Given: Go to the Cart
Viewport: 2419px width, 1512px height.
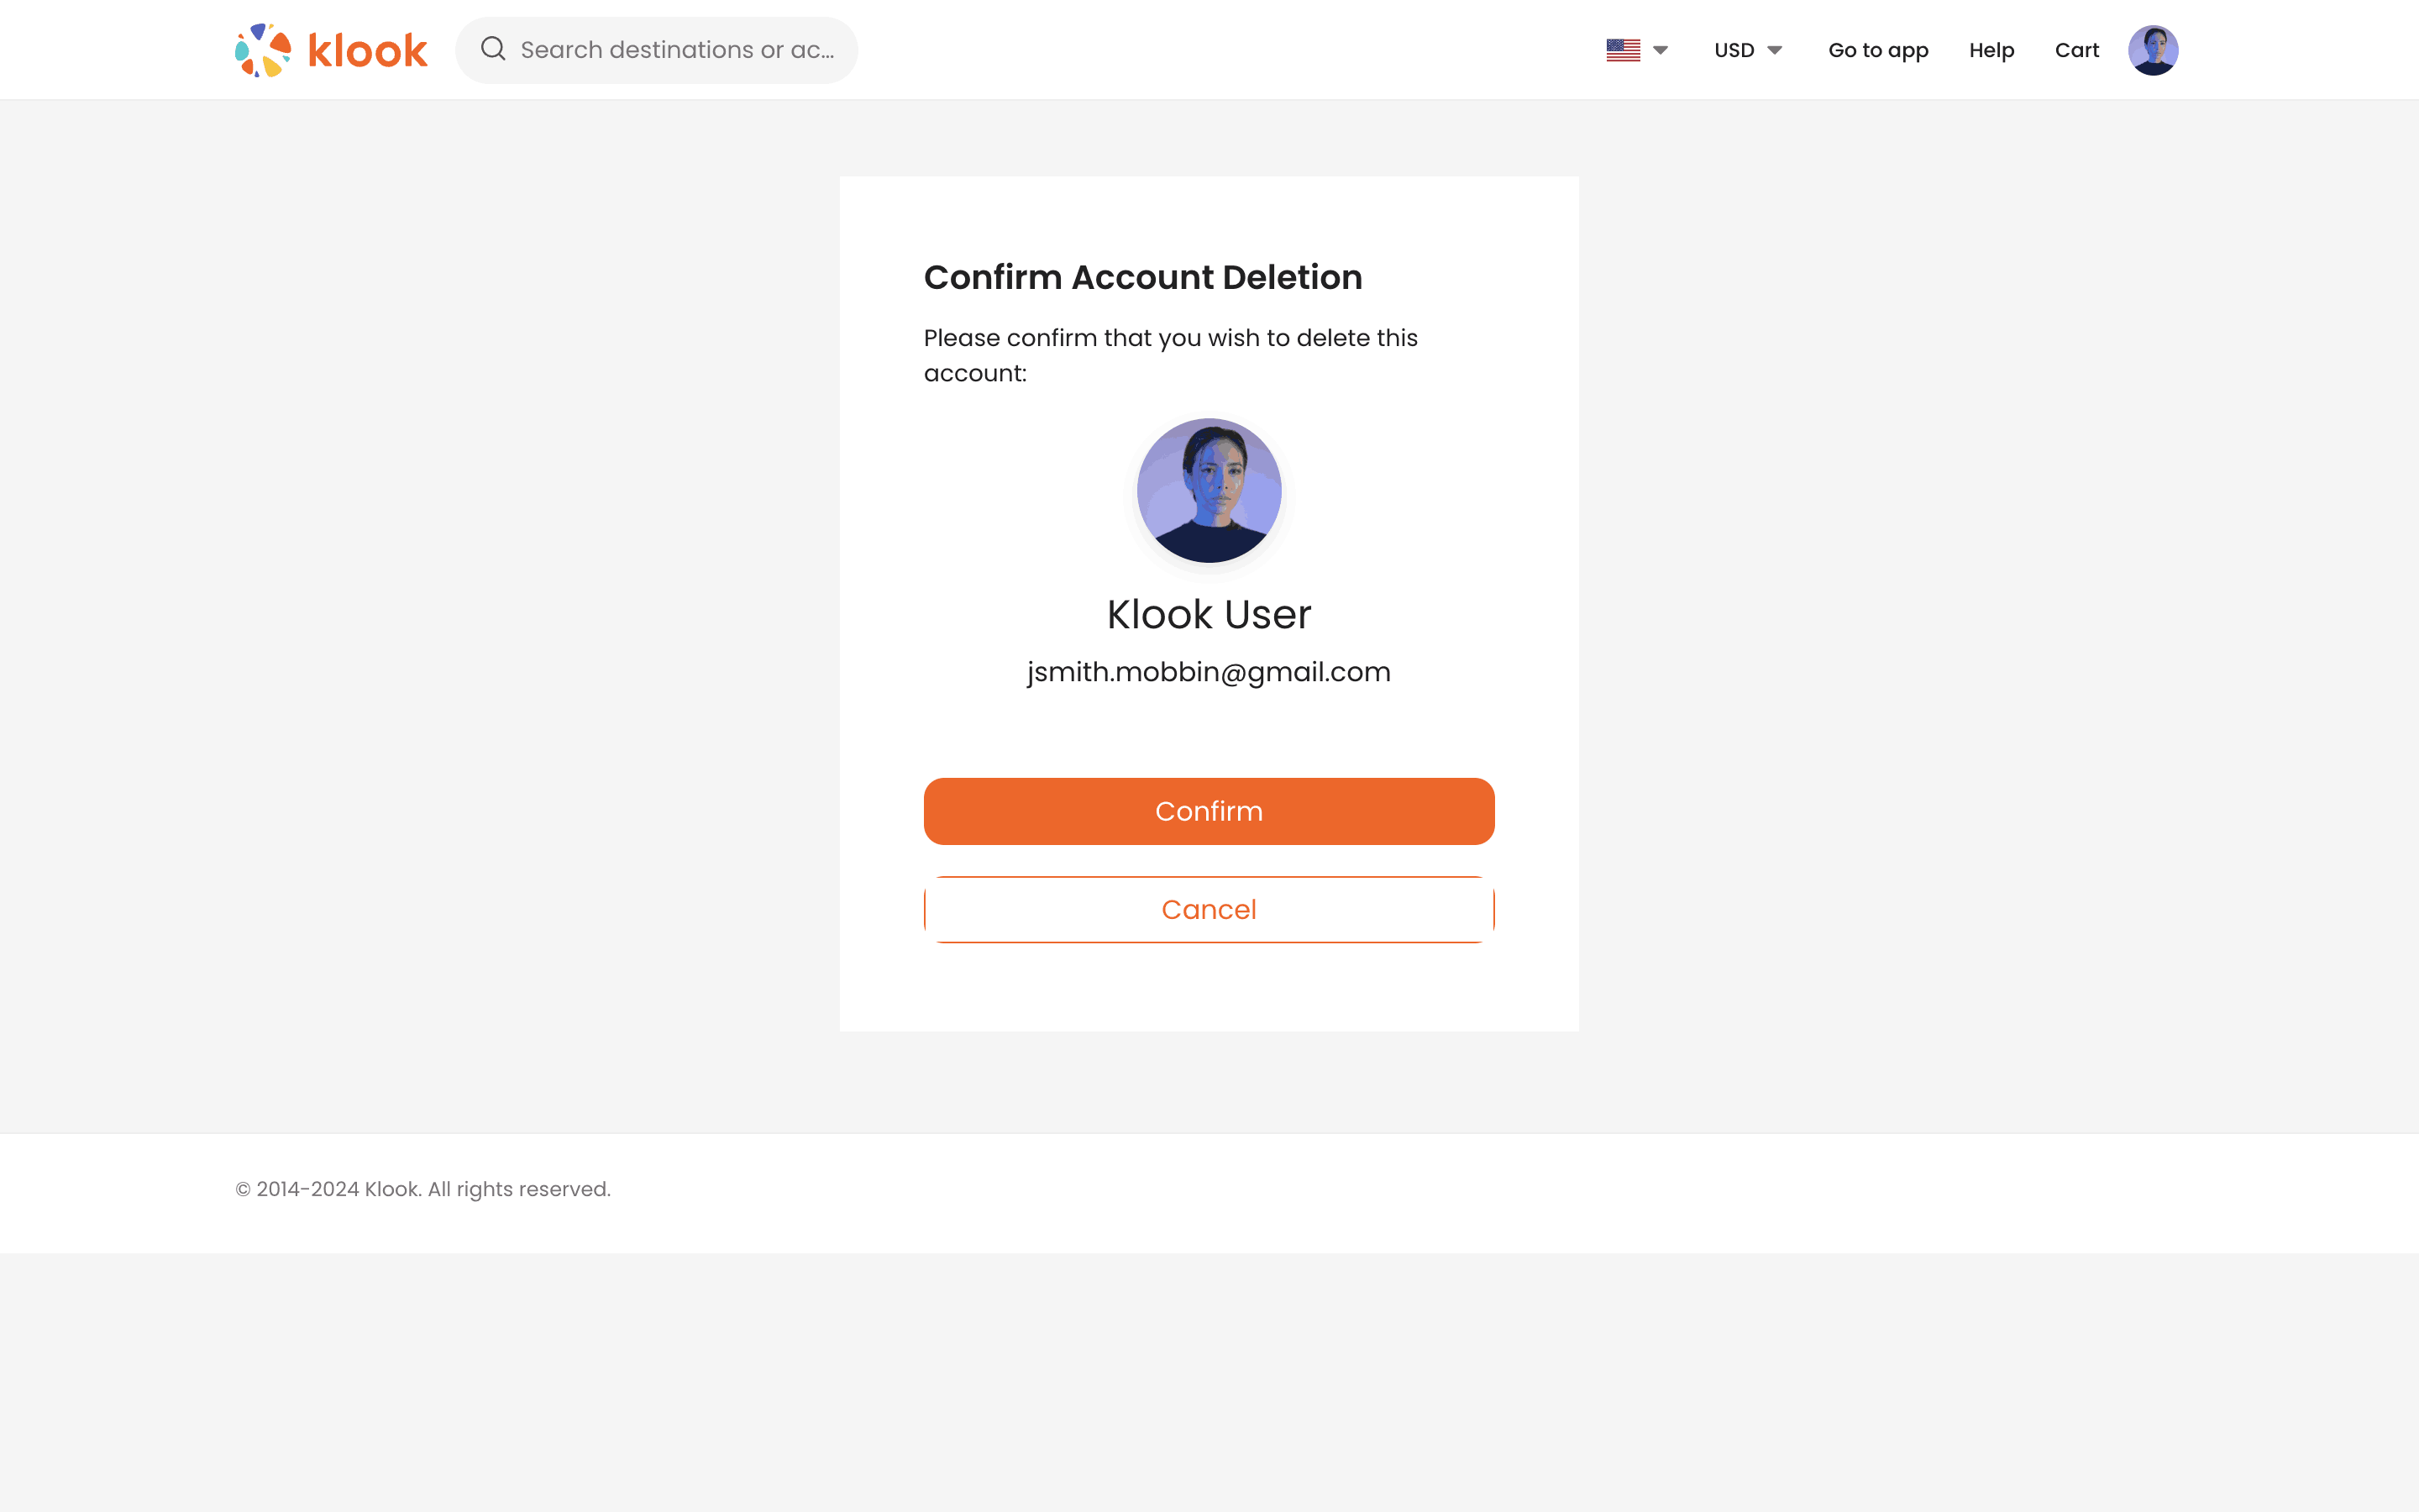Looking at the screenshot, I should tap(2076, 50).
